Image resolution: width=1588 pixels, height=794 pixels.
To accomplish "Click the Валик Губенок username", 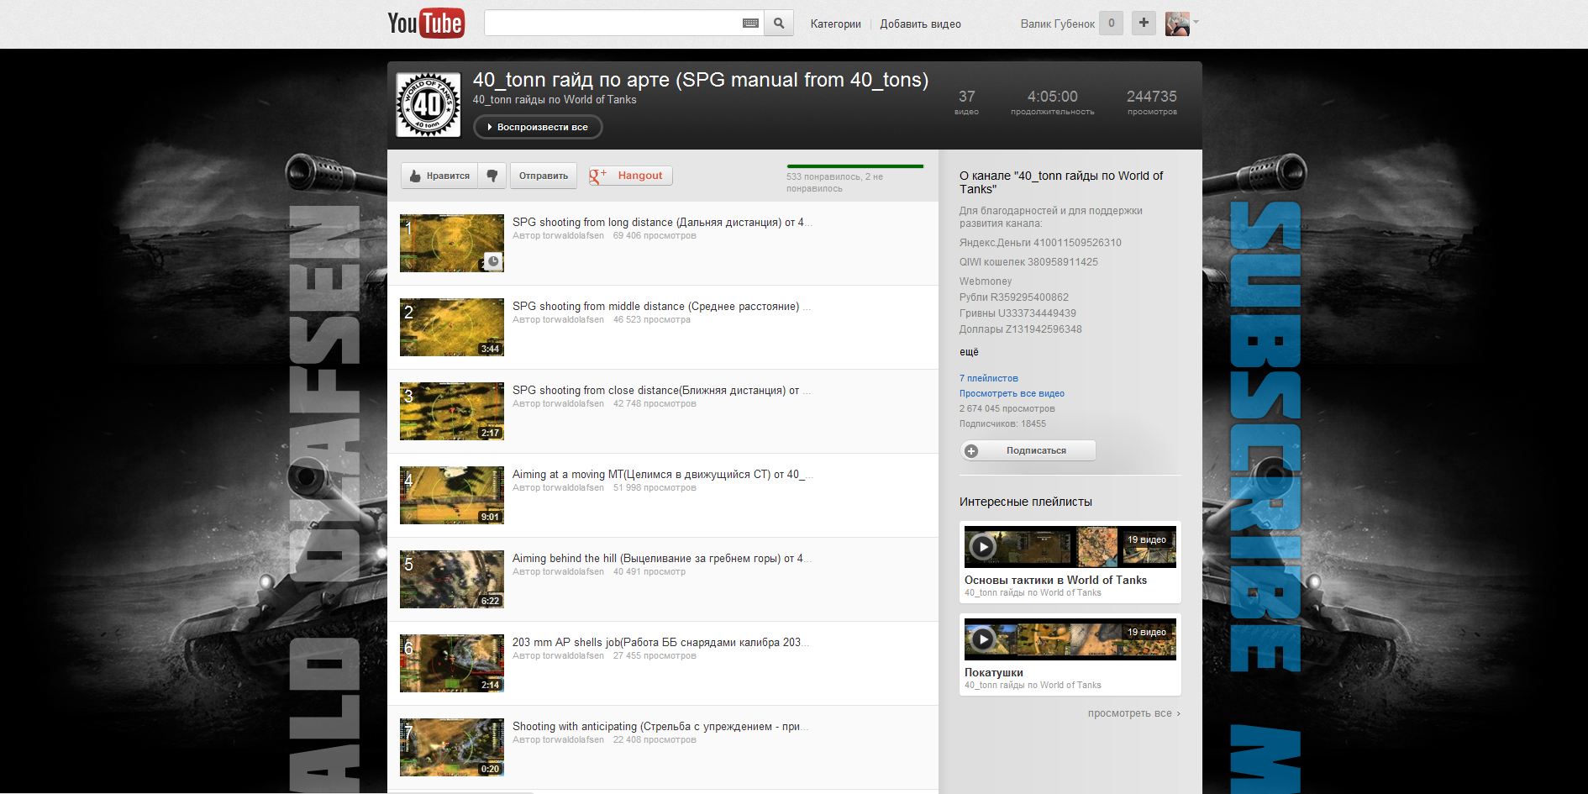I will tap(1057, 24).
